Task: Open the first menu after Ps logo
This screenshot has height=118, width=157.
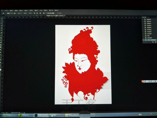Action: 6,10
